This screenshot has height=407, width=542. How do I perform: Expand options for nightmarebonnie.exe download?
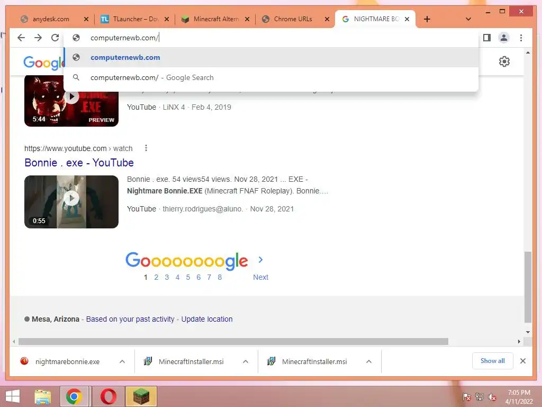click(x=122, y=361)
